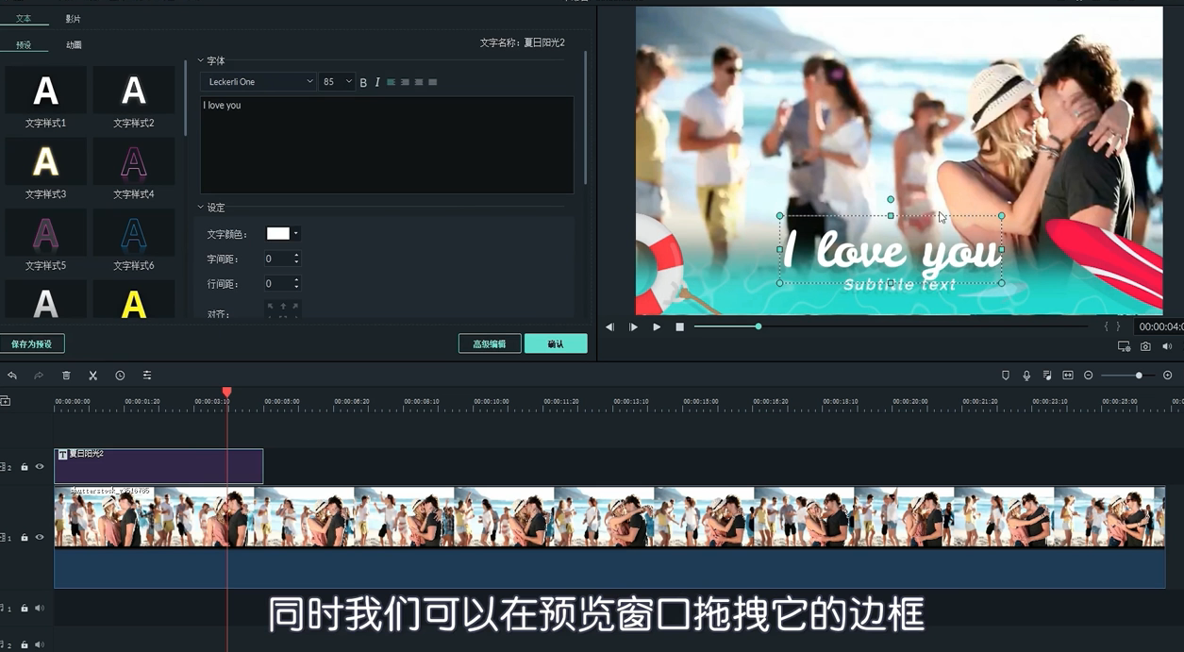Collapse the 字体 section
The image size is (1184, 652).
(201, 60)
